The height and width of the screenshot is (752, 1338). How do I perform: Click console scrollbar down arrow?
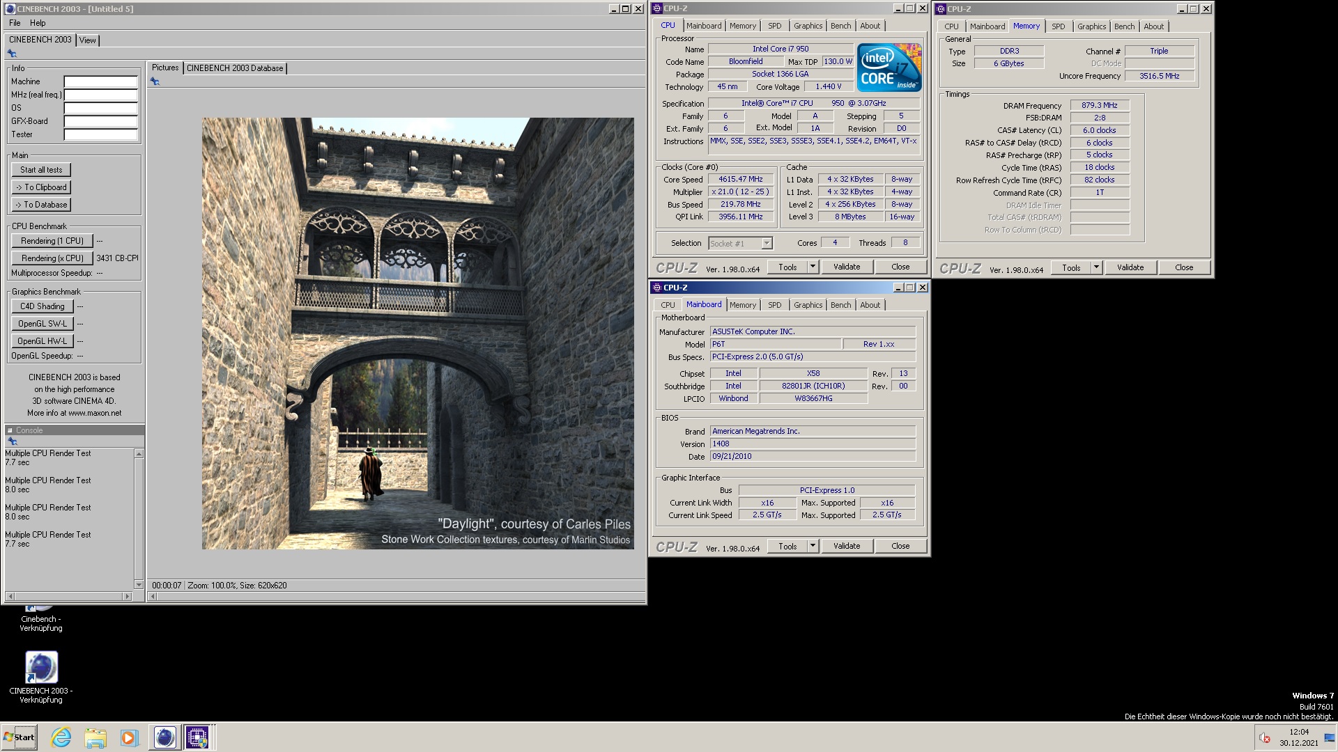(x=139, y=585)
